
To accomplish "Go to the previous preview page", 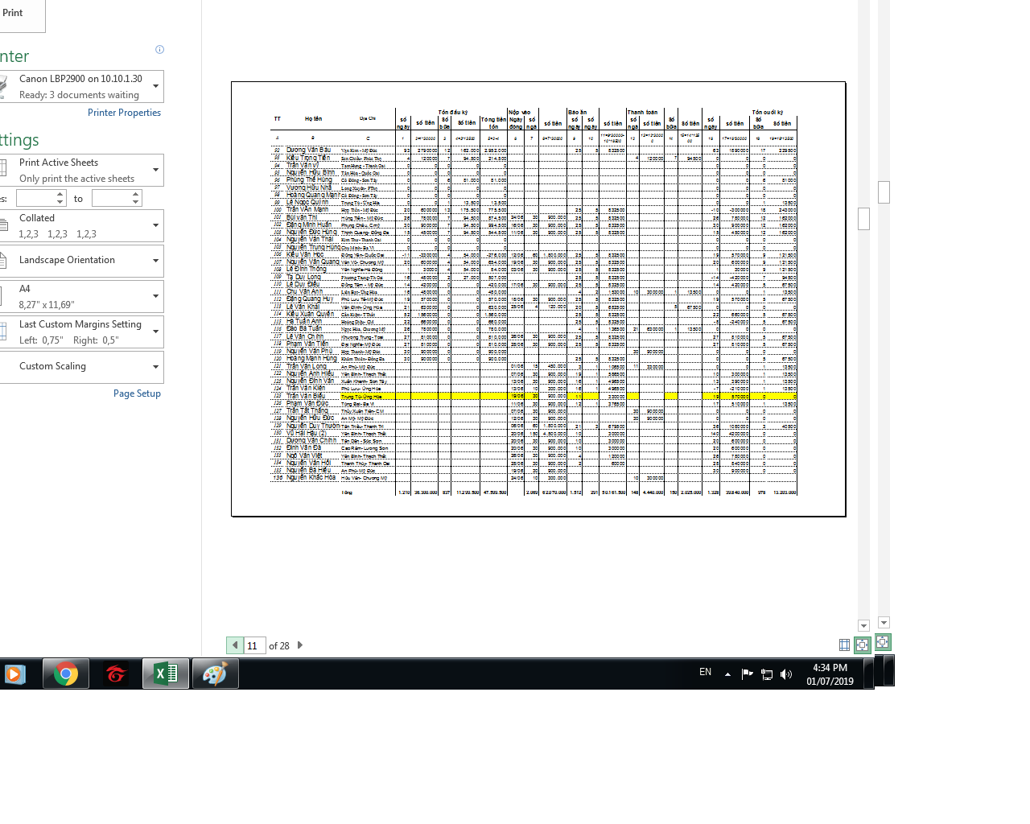I will tap(235, 645).
